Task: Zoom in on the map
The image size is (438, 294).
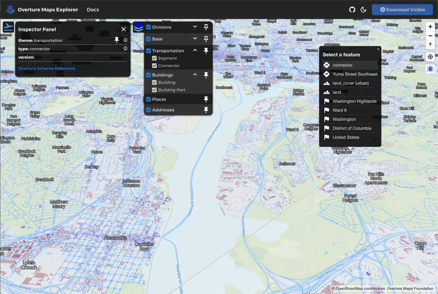Action: pos(430,27)
